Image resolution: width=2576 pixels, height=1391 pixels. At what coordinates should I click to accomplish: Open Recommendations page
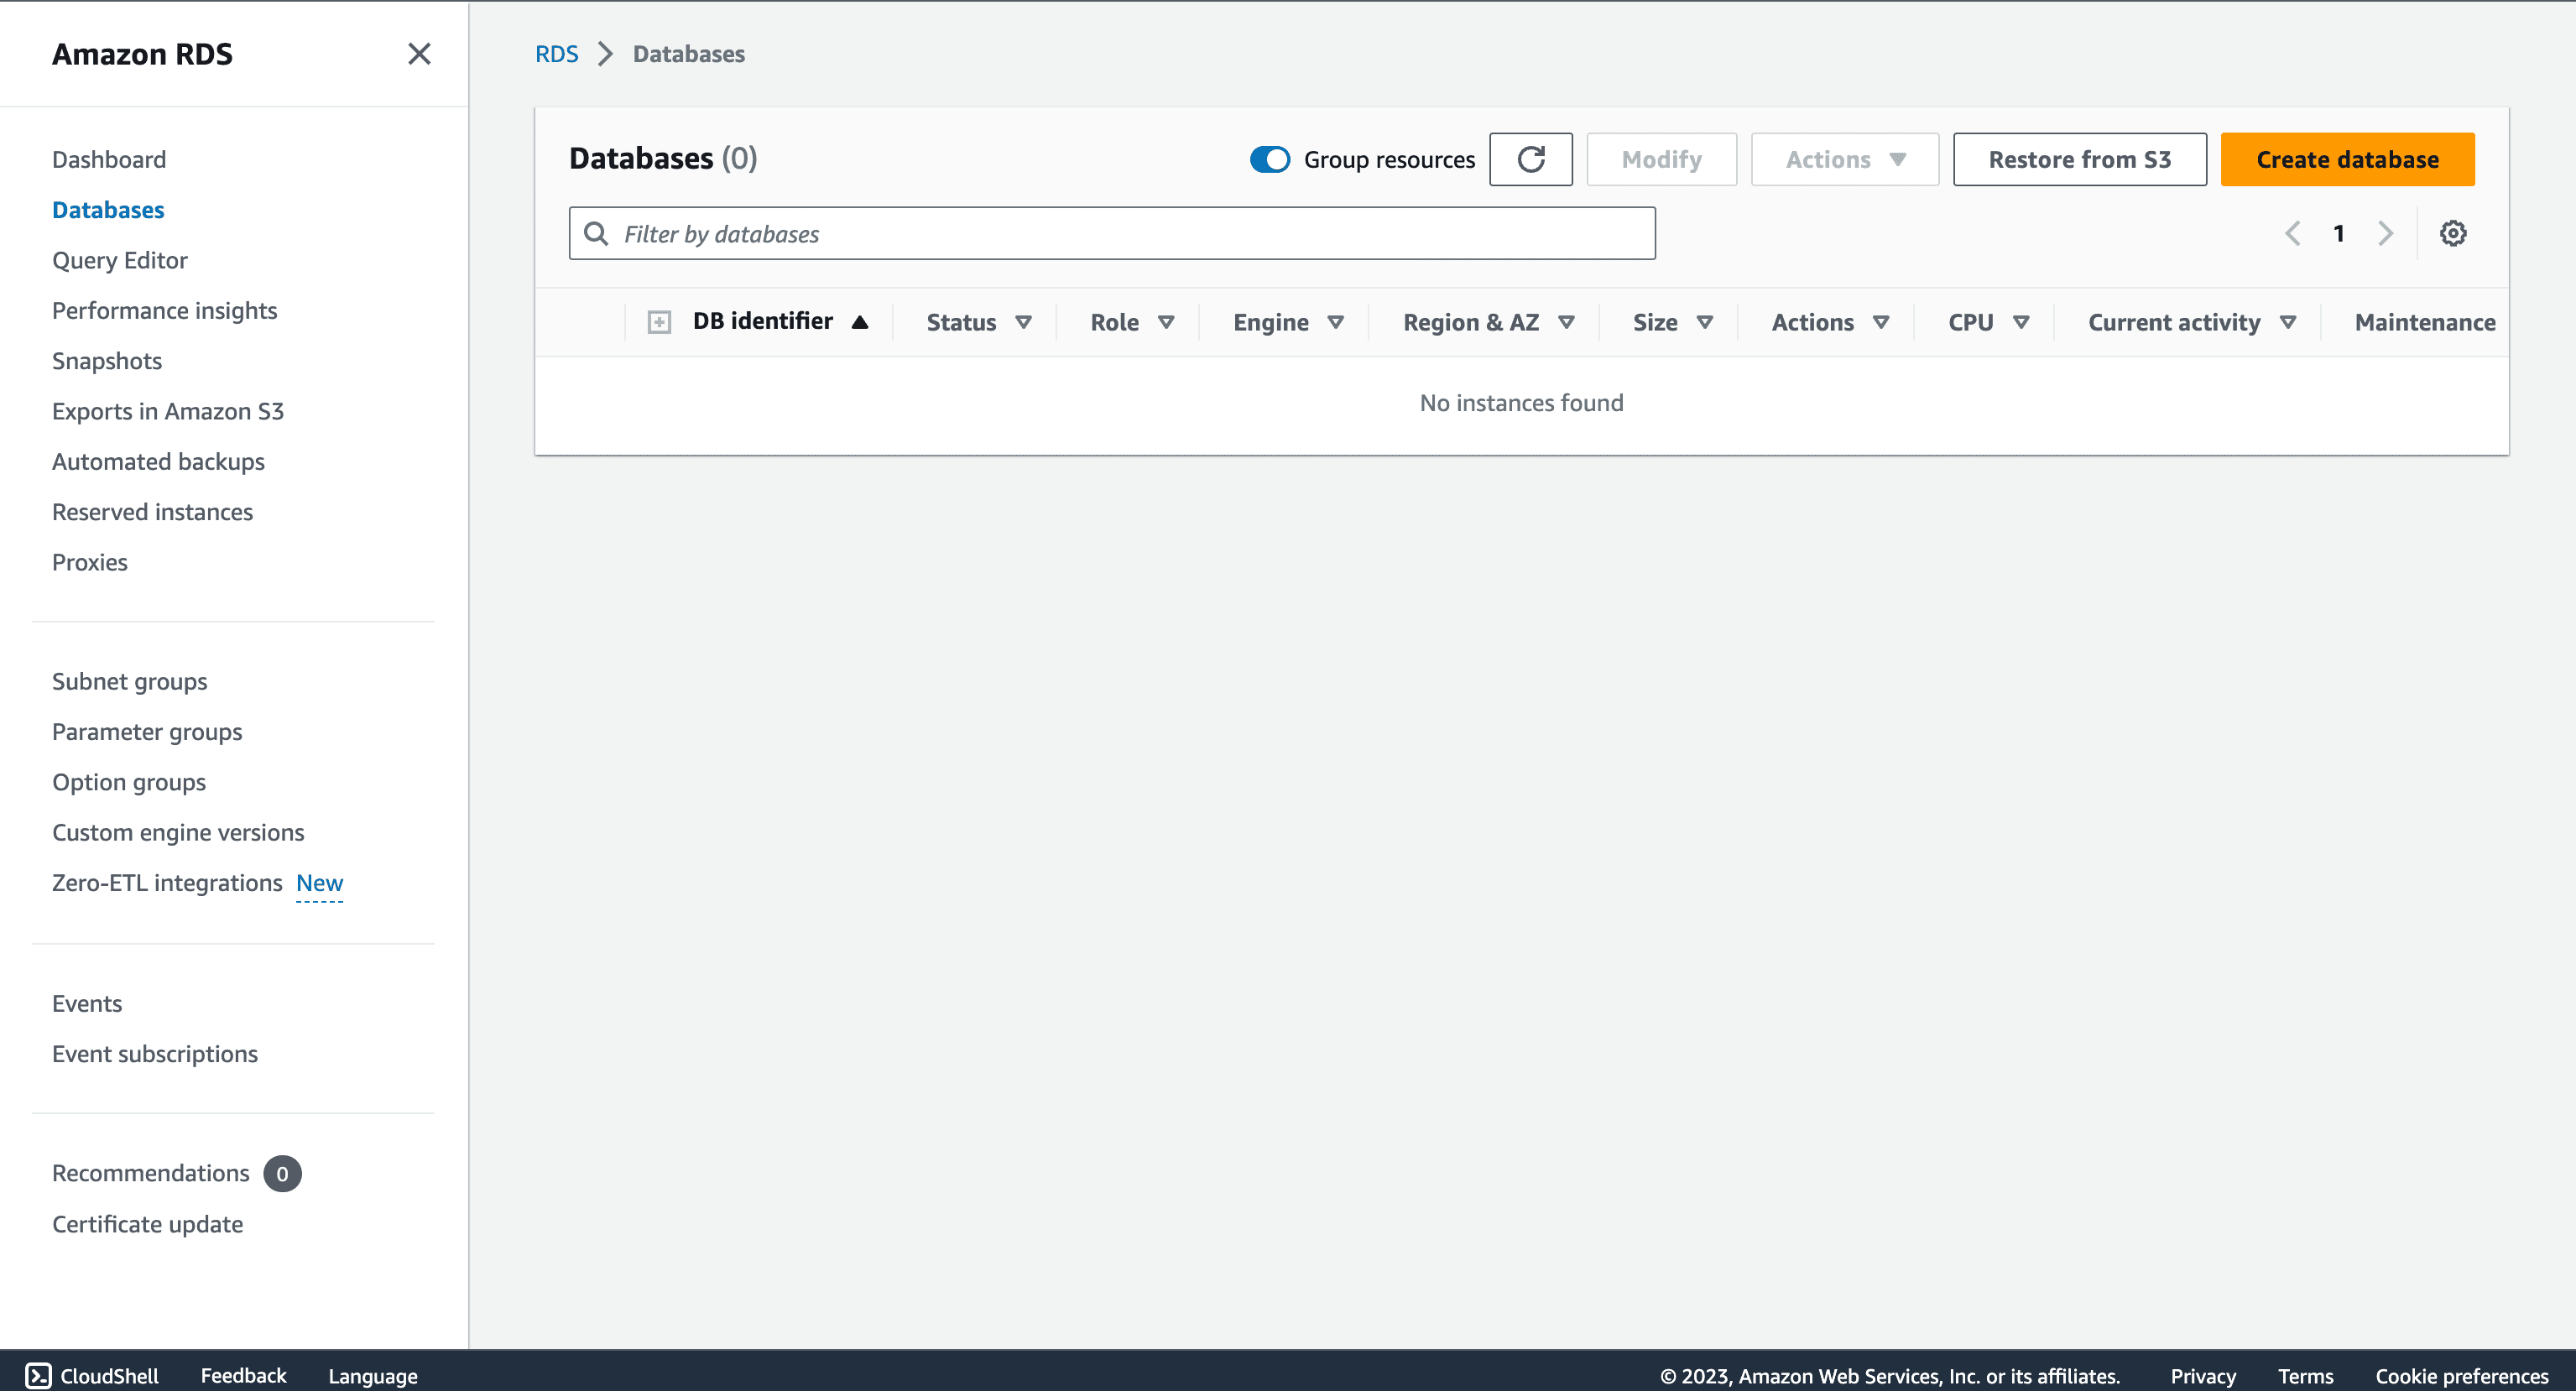coord(151,1174)
